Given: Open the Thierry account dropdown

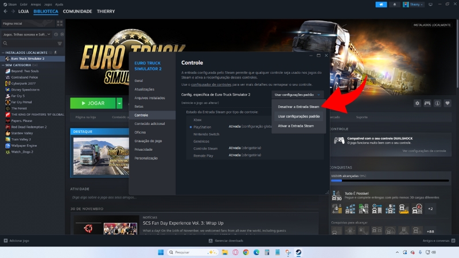Looking at the screenshot, I should 413,5.
